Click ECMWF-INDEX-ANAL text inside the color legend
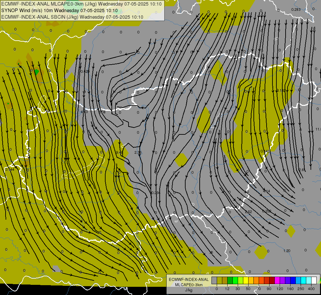The image size is (321, 295). (189, 280)
